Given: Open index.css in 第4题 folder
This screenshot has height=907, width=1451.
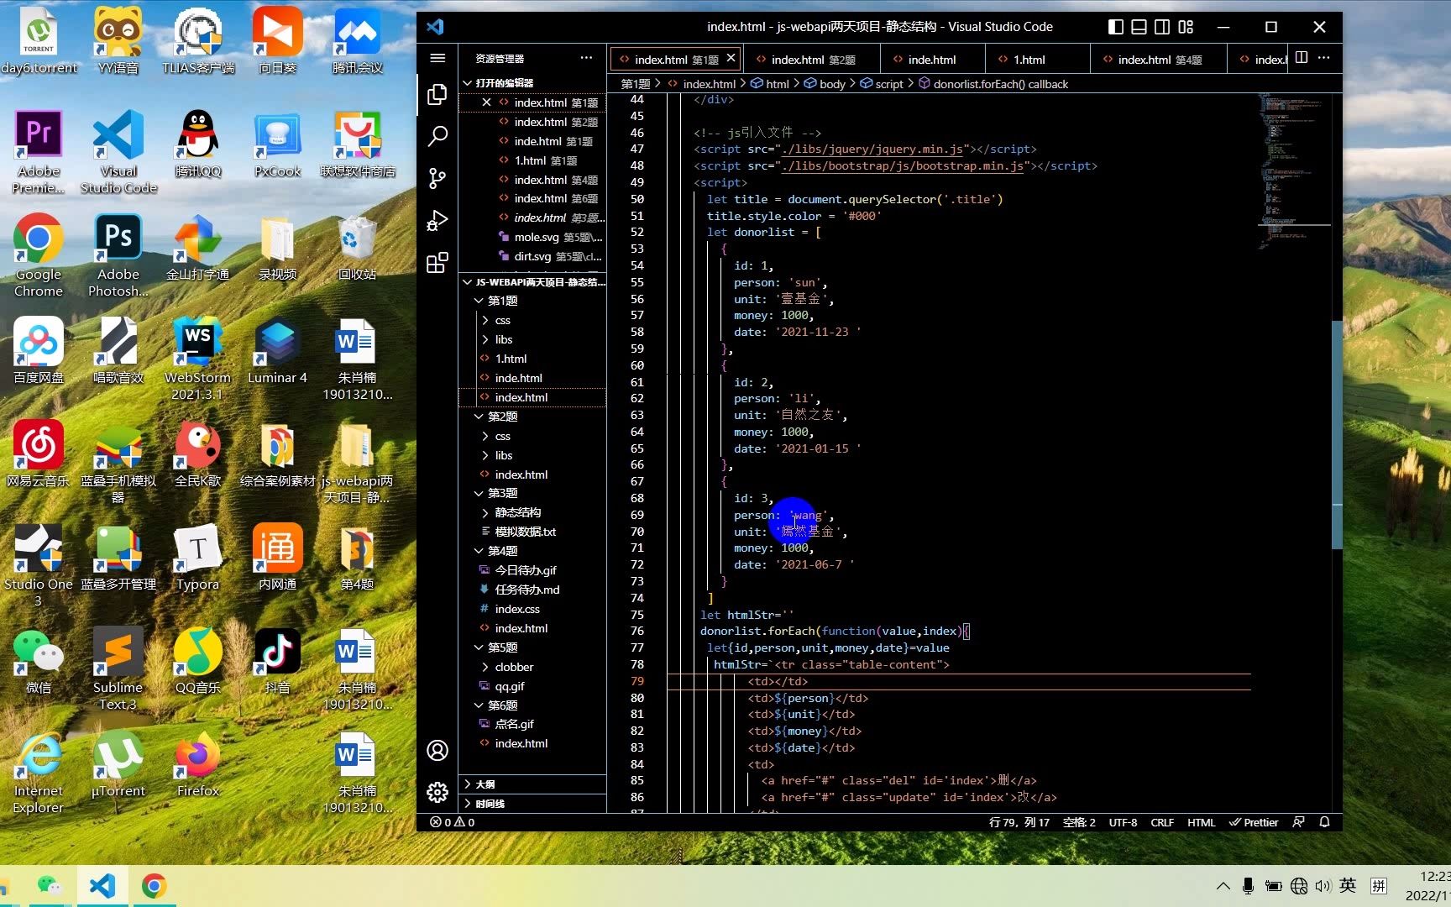Looking at the screenshot, I should 532,609.
